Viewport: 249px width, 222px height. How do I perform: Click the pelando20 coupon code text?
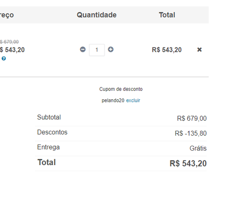click(113, 100)
